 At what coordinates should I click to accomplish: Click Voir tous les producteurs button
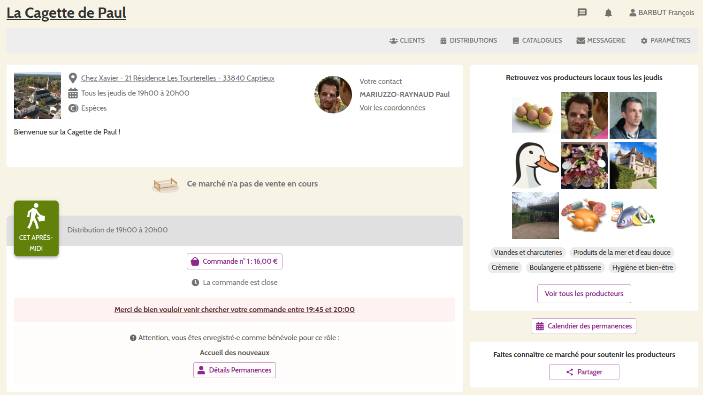pos(584,294)
